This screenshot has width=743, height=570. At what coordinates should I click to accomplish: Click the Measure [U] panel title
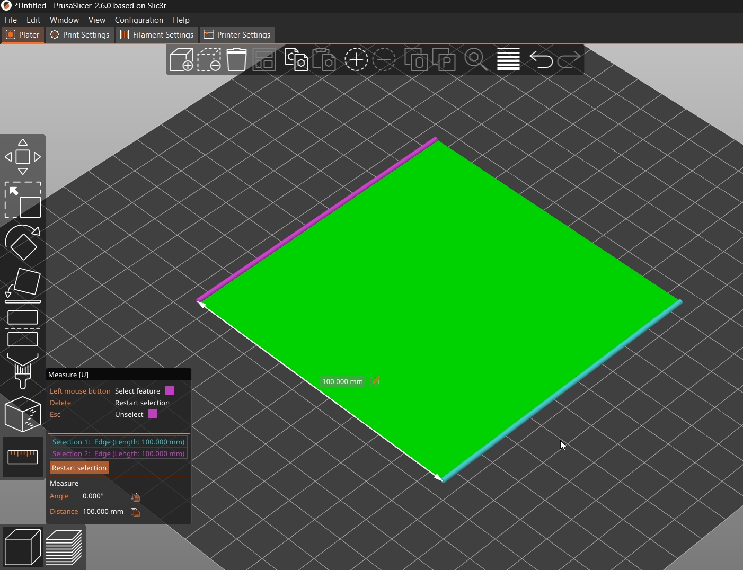point(68,375)
